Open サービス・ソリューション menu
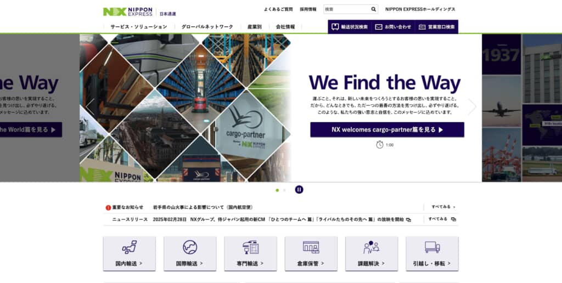The image size is (562, 283). click(x=139, y=26)
